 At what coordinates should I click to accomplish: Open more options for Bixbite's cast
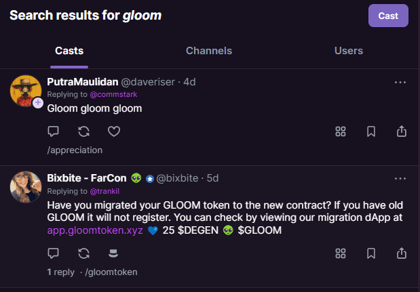tap(400, 179)
